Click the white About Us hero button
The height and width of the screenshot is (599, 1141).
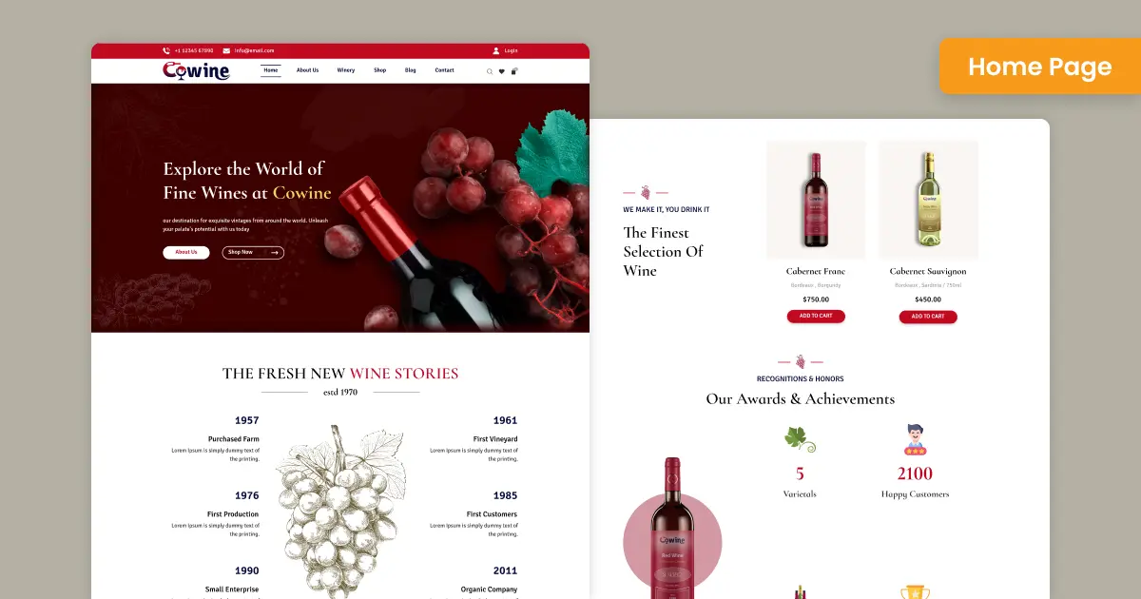(186, 252)
